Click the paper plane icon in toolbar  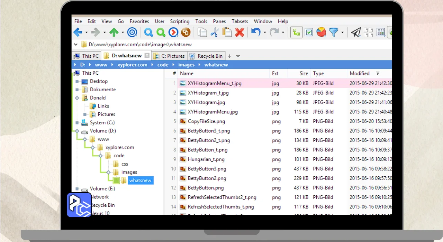click(x=356, y=32)
